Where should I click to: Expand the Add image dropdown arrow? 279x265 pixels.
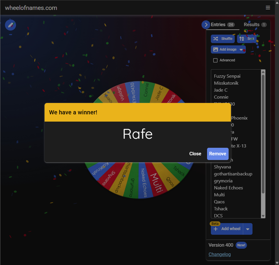[x=241, y=49]
